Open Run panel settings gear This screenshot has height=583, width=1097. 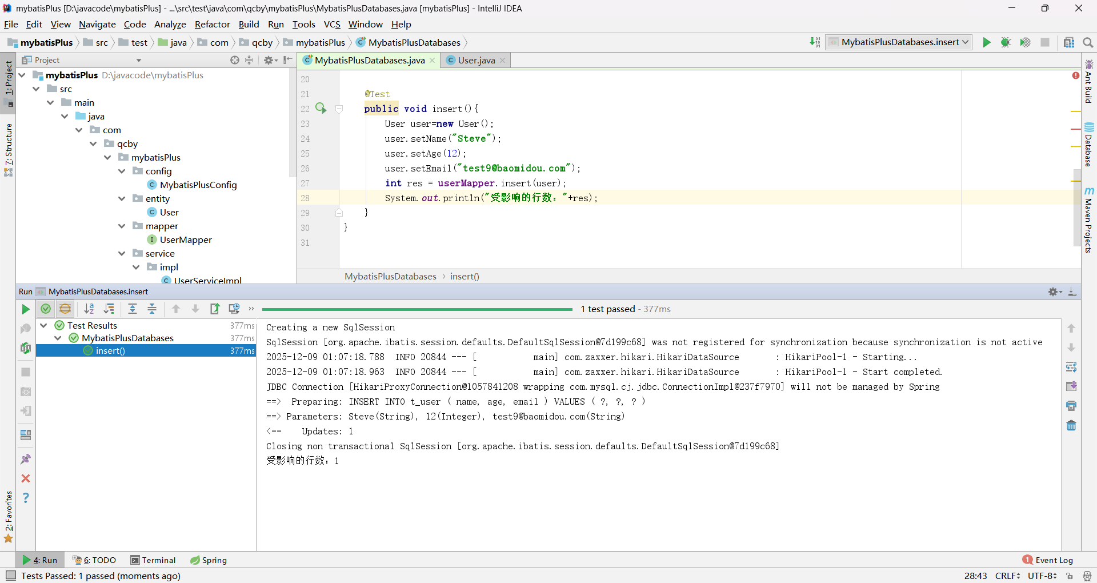tap(1055, 292)
